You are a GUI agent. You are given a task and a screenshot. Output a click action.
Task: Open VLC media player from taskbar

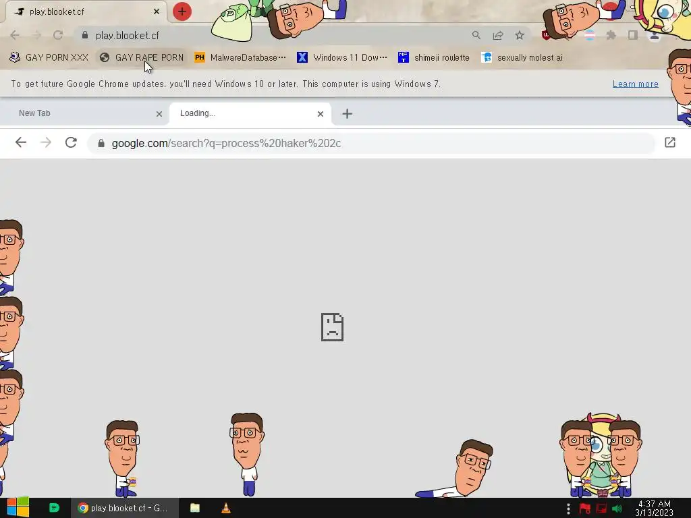click(225, 508)
